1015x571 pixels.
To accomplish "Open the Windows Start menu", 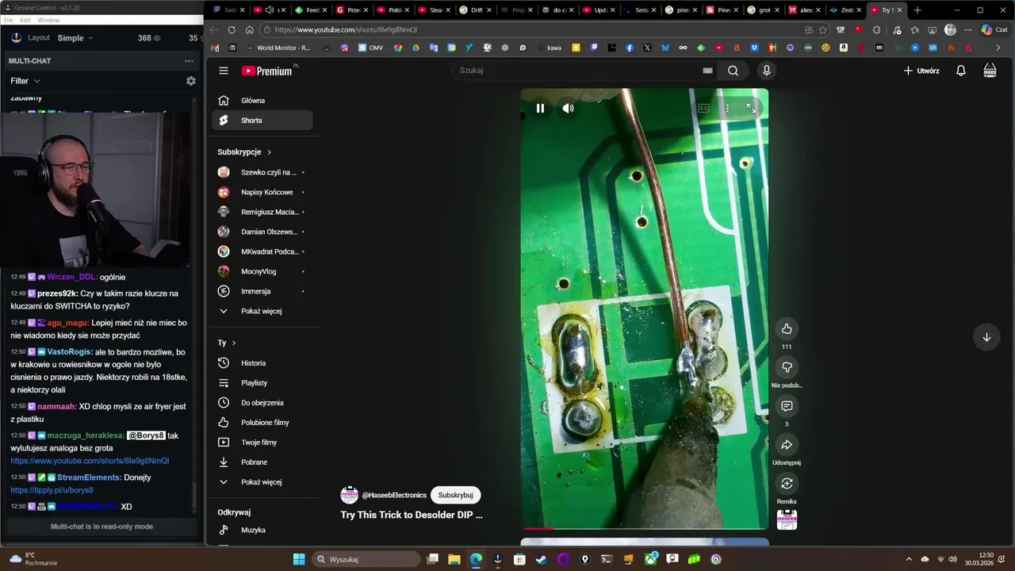I will click(x=299, y=559).
